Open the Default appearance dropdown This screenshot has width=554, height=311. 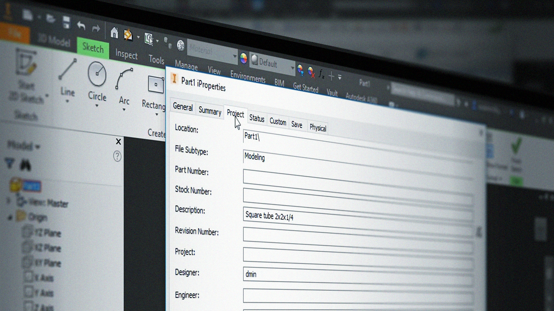(293, 68)
